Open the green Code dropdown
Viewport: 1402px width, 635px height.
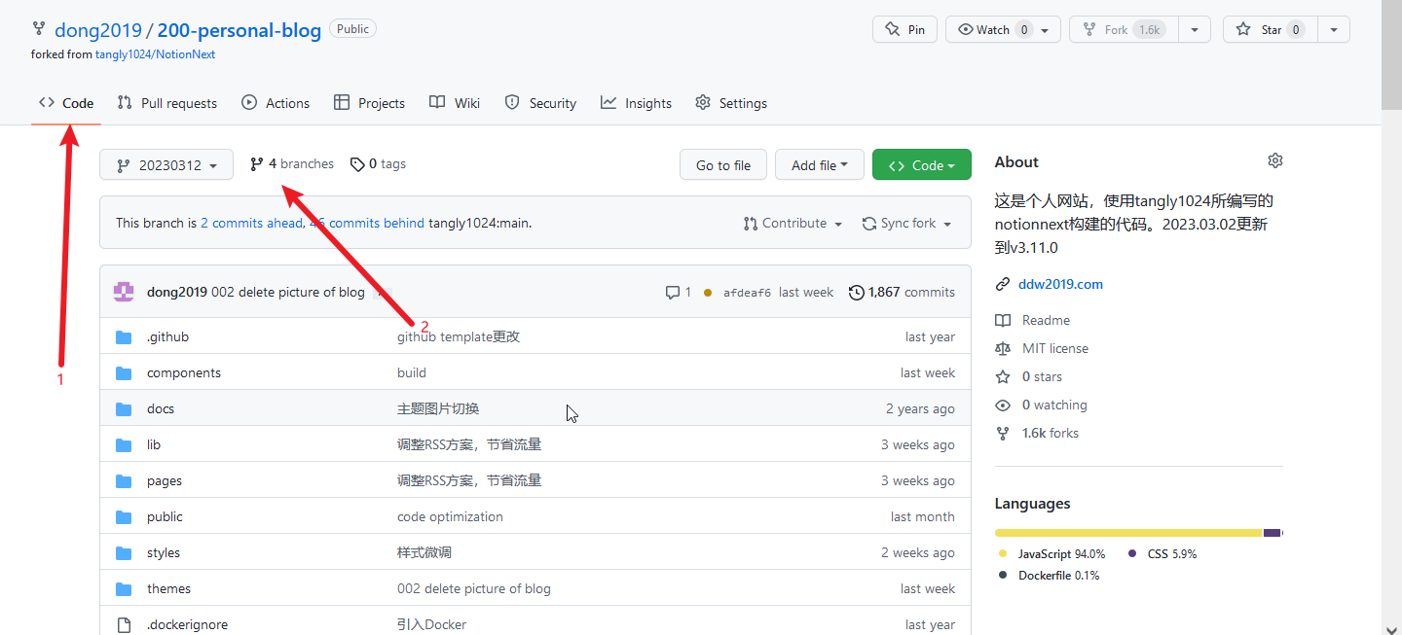921,165
